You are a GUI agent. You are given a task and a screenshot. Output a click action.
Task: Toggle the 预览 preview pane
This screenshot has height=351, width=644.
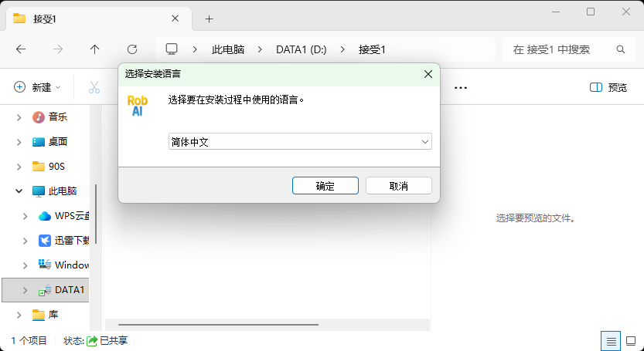tap(608, 87)
